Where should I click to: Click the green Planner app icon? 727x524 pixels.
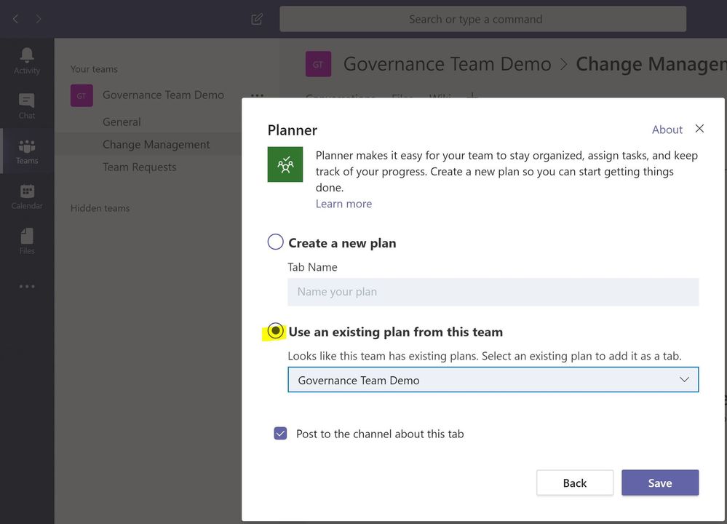(285, 164)
